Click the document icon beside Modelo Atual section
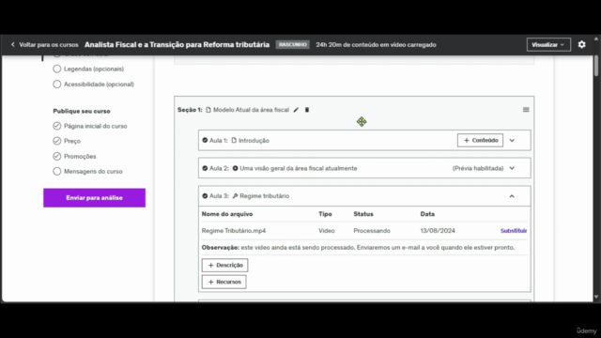The image size is (601, 338). click(x=208, y=110)
